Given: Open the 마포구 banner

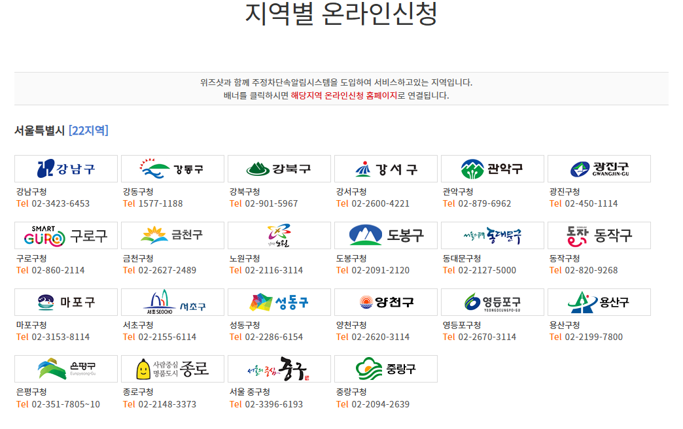Looking at the screenshot, I should (66, 302).
